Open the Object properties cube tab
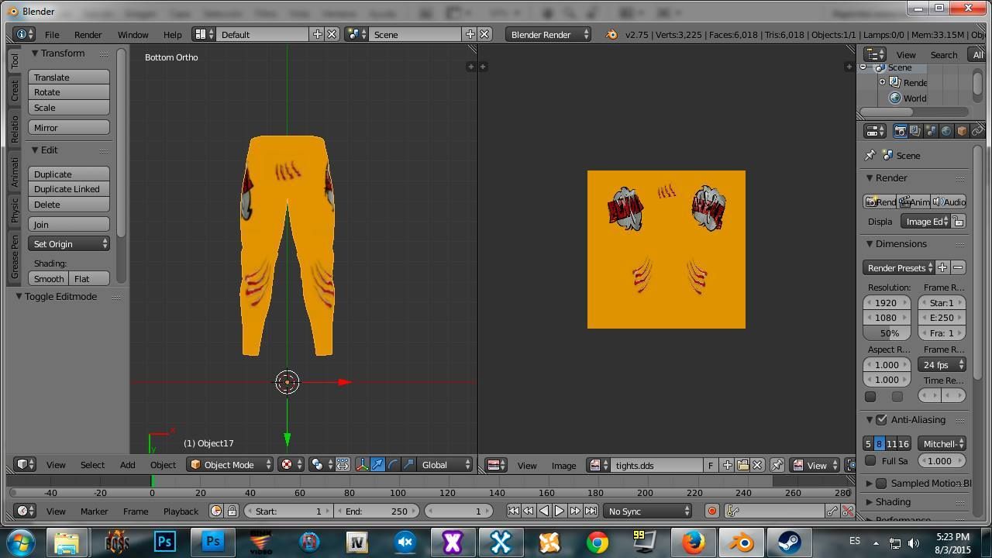The width and height of the screenshot is (992, 558). coord(962,131)
